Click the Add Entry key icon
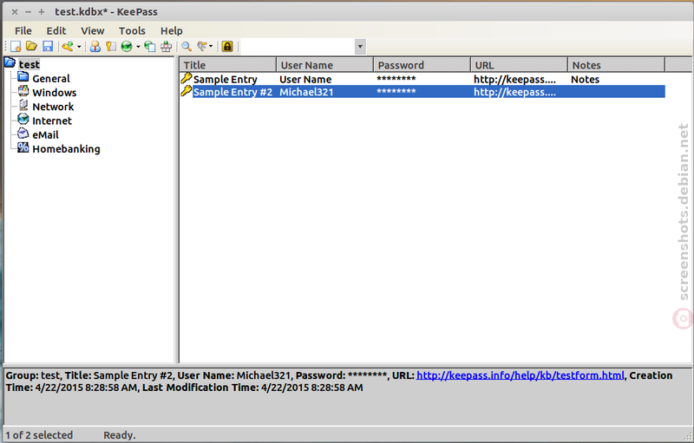The image size is (694, 443). click(68, 47)
